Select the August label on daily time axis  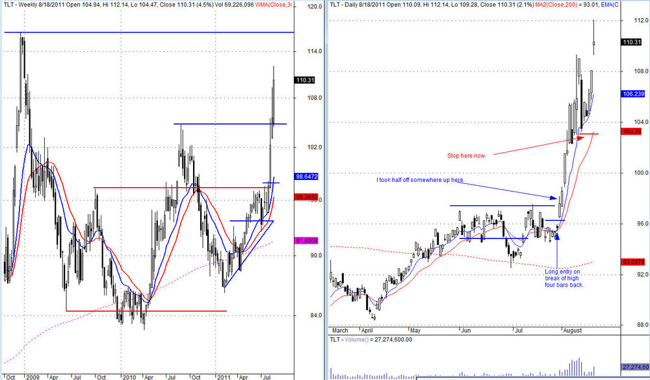click(573, 331)
